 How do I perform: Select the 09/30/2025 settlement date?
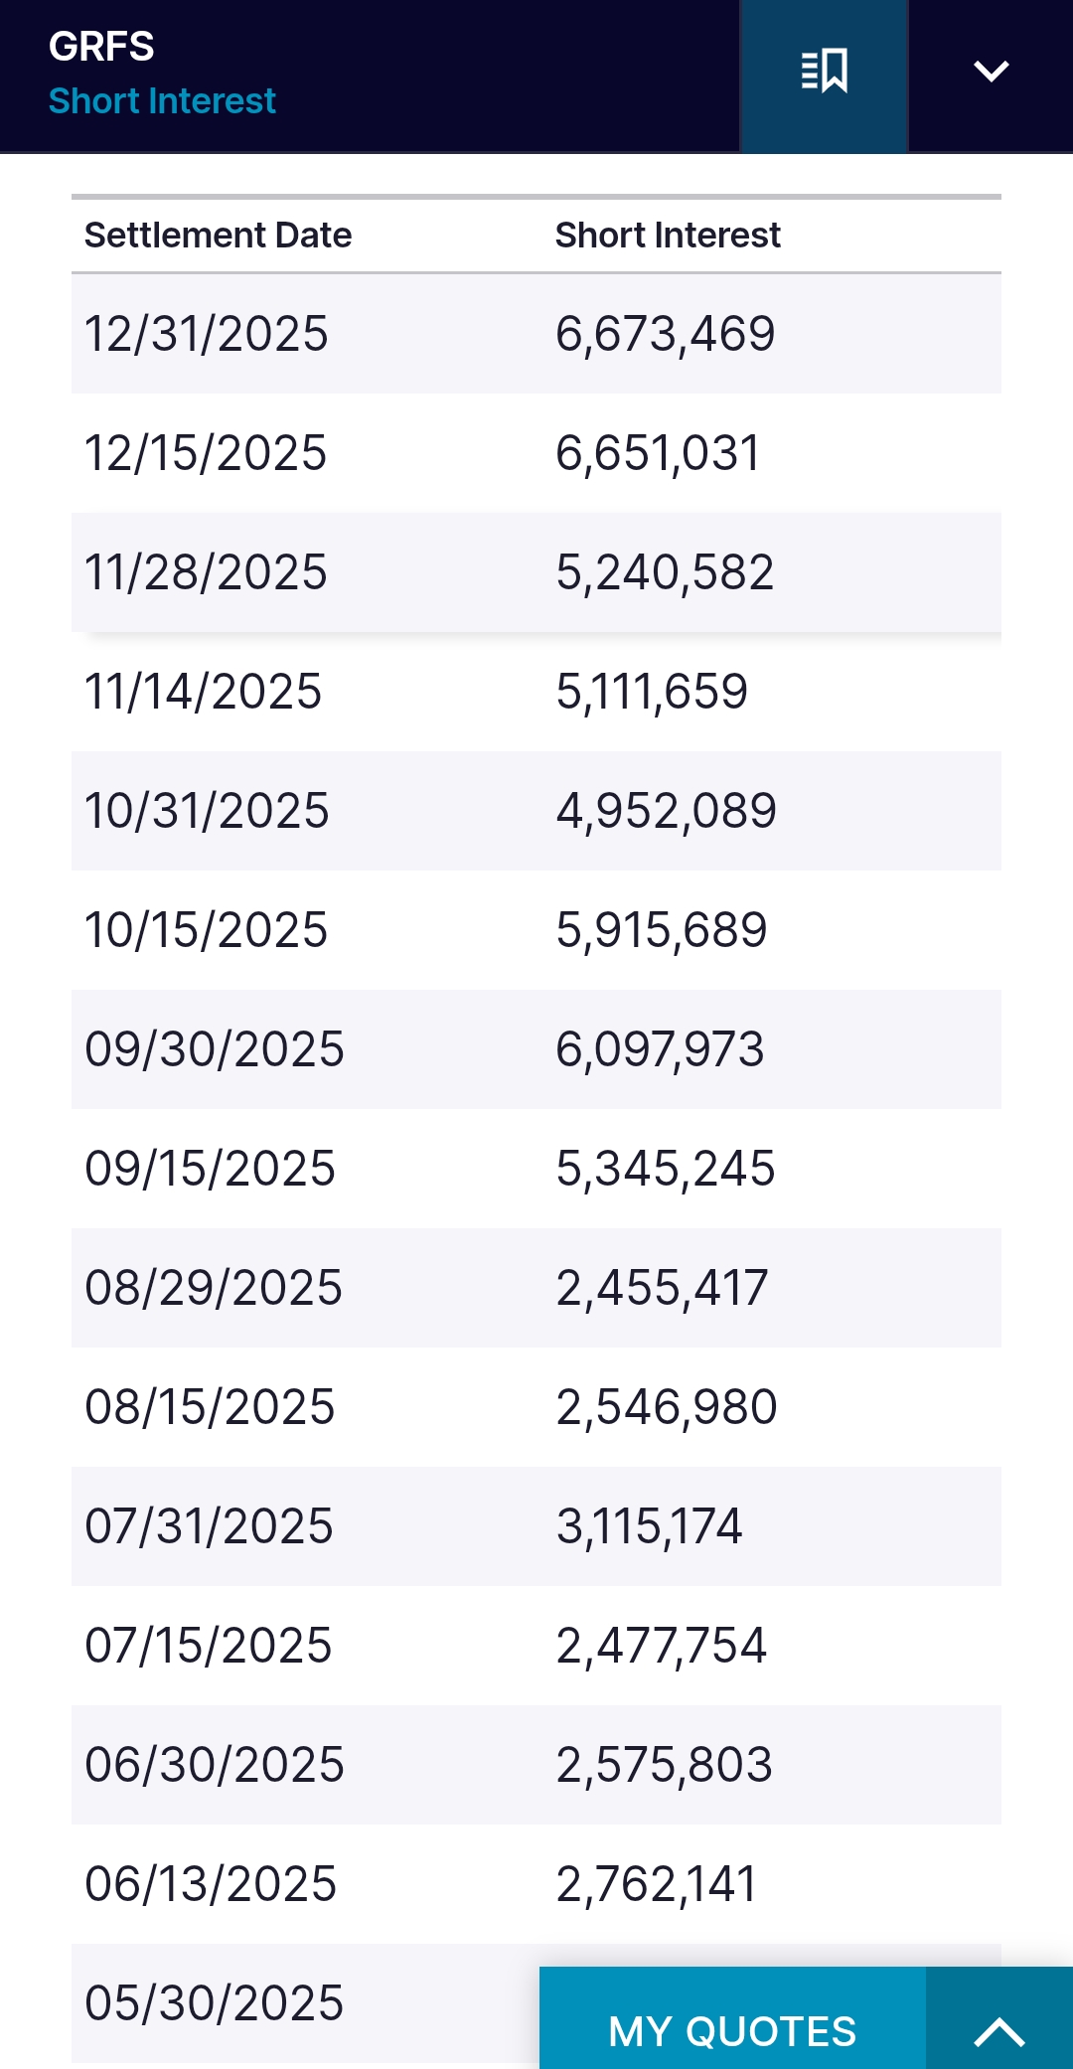(214, 1049)
